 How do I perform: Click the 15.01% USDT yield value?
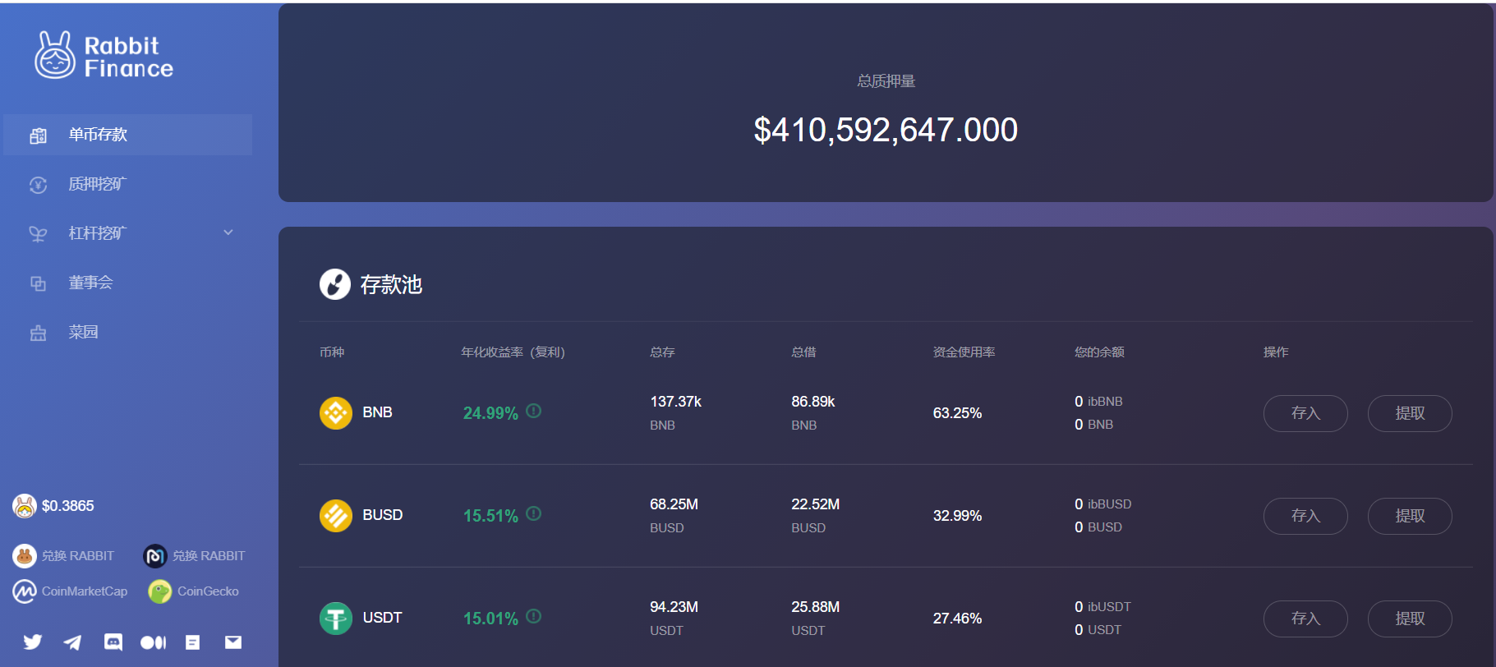pos(490,619)
